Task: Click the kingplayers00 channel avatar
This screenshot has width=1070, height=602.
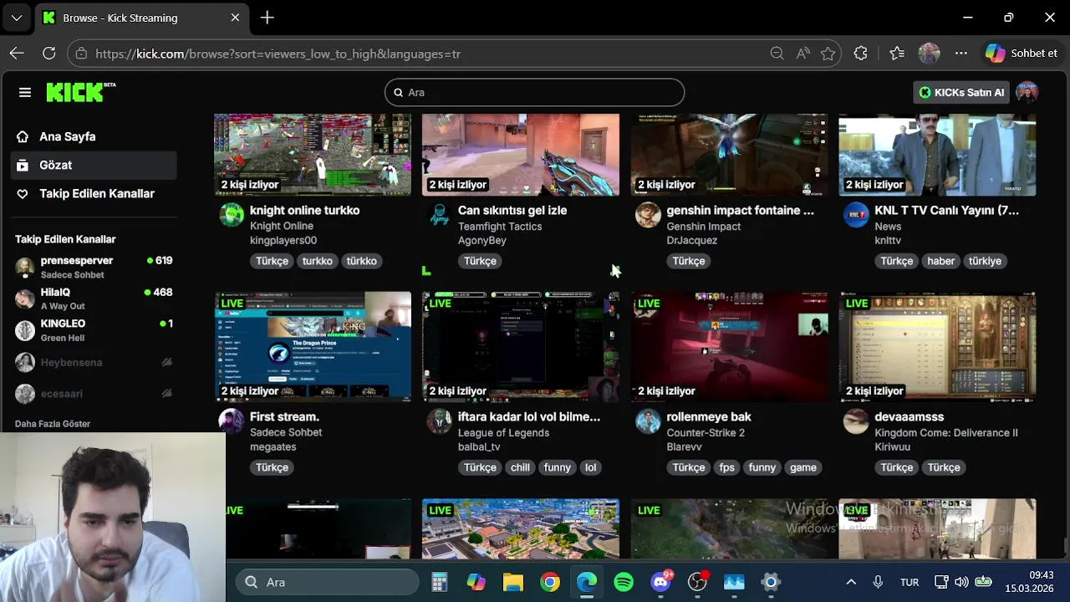Action: (232, 215)
